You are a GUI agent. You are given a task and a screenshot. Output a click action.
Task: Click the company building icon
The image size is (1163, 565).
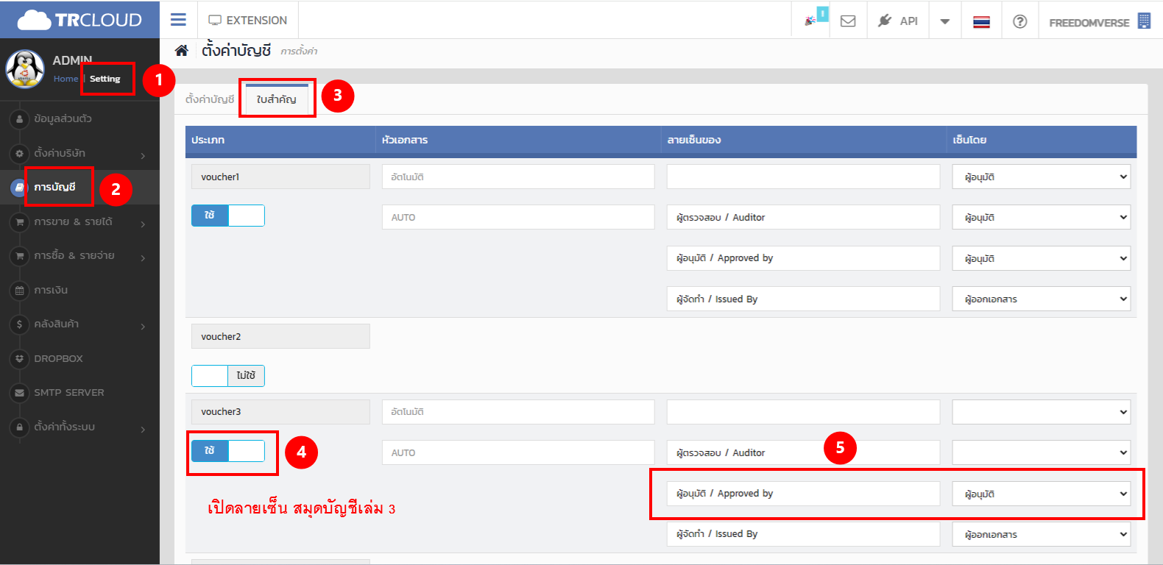pyautogui.click(x=1144, y=21)
